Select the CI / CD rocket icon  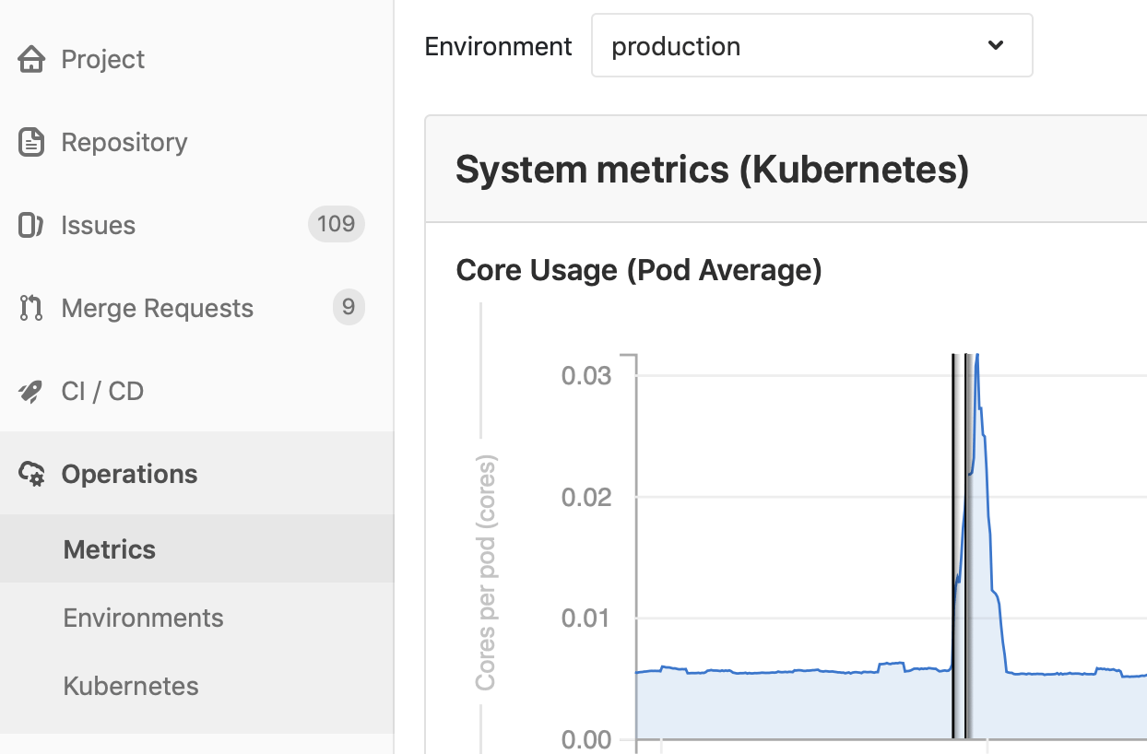[x=30, y=391]
